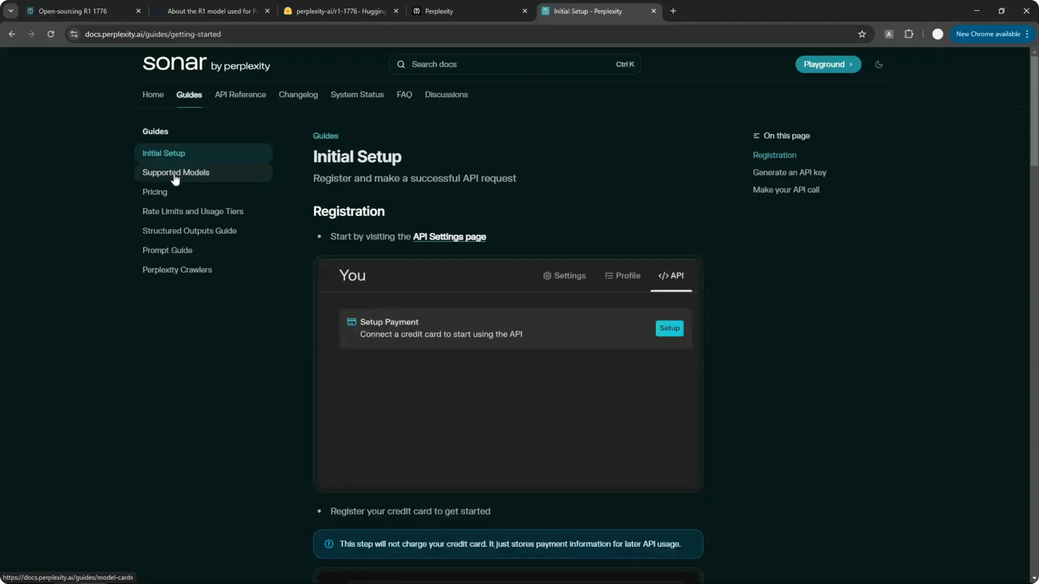This screenshot has width=1039, height=584.
Task: Click the Chrome profile avatar icon
Action: pyautogui.click(x=938, y=34)
